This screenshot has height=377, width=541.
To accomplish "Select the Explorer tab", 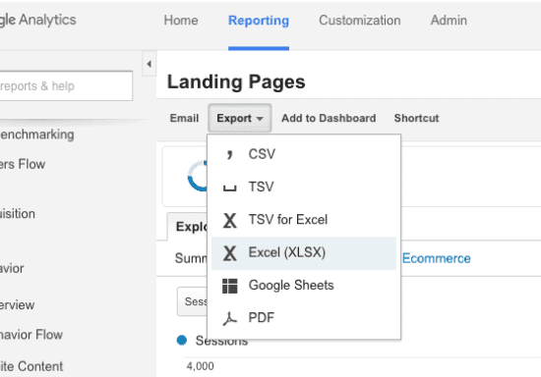I will (x=188, y=227).
